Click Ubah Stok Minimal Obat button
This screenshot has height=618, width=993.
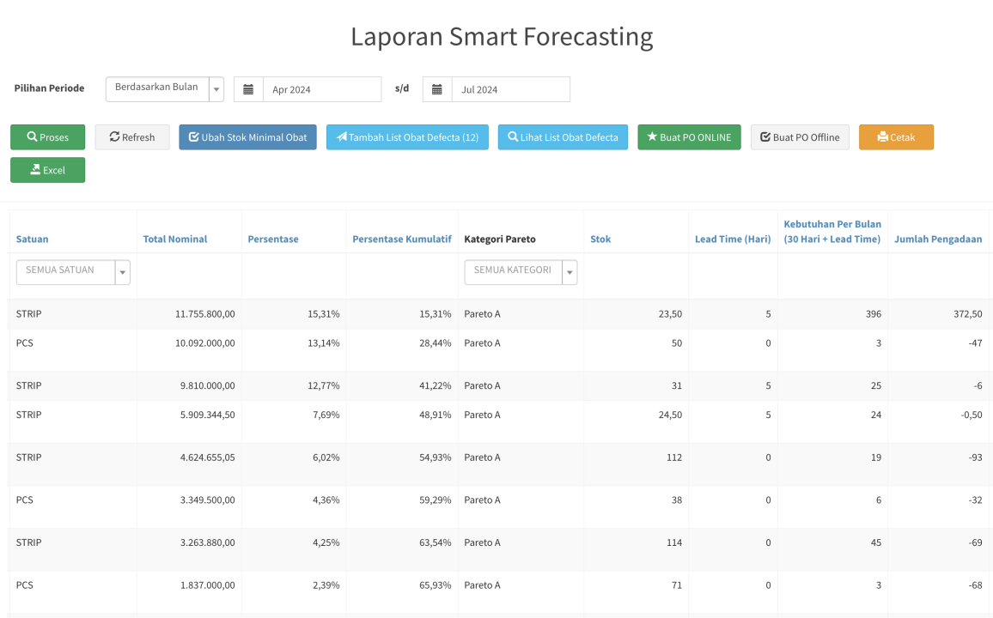[247, 137]
